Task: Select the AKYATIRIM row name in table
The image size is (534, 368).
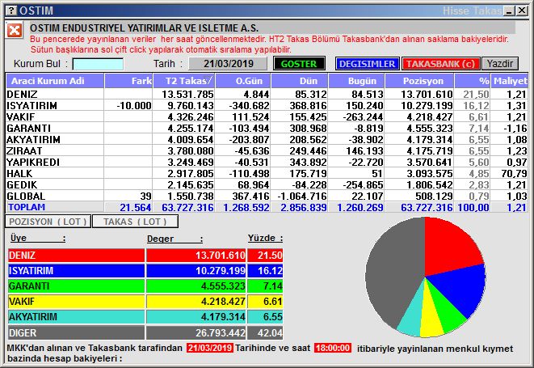Action: click(55, 139)
